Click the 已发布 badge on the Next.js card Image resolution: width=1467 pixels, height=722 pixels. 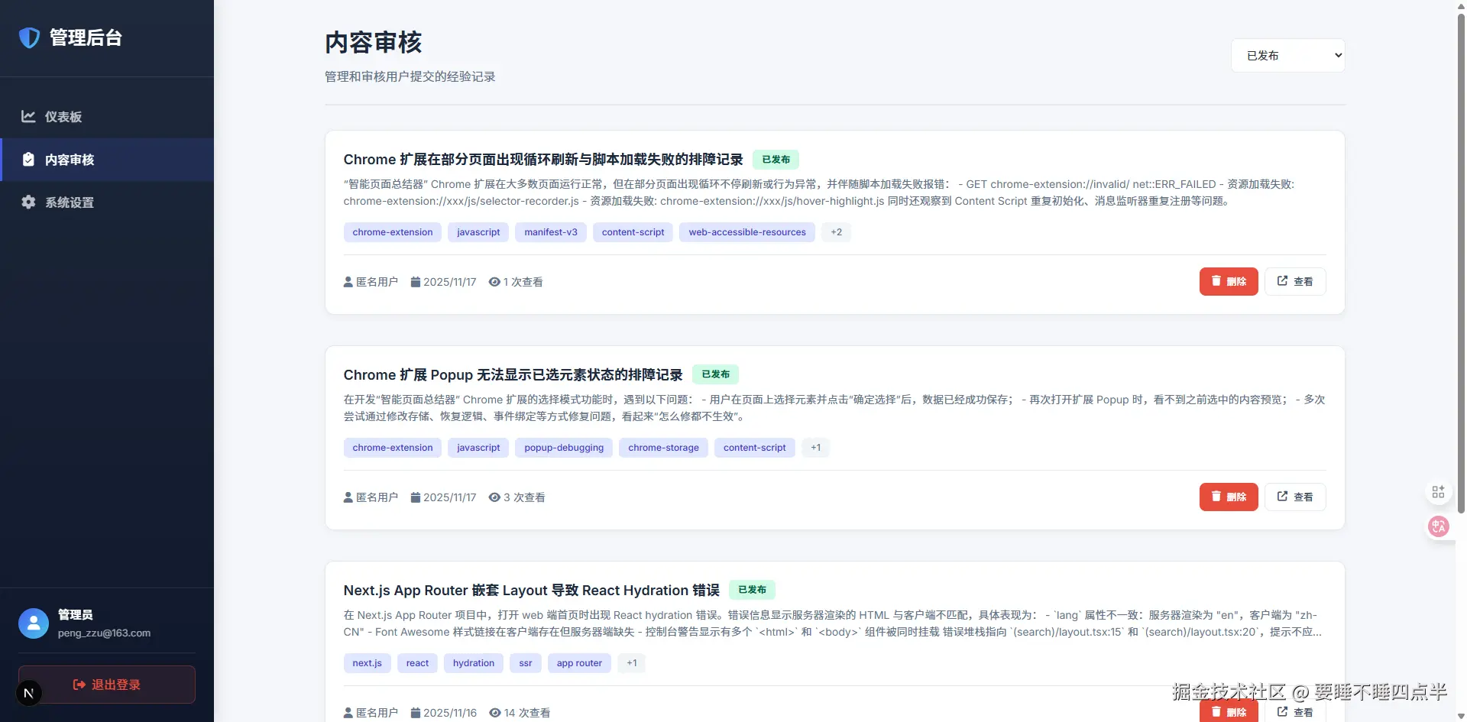pos(752,589)
